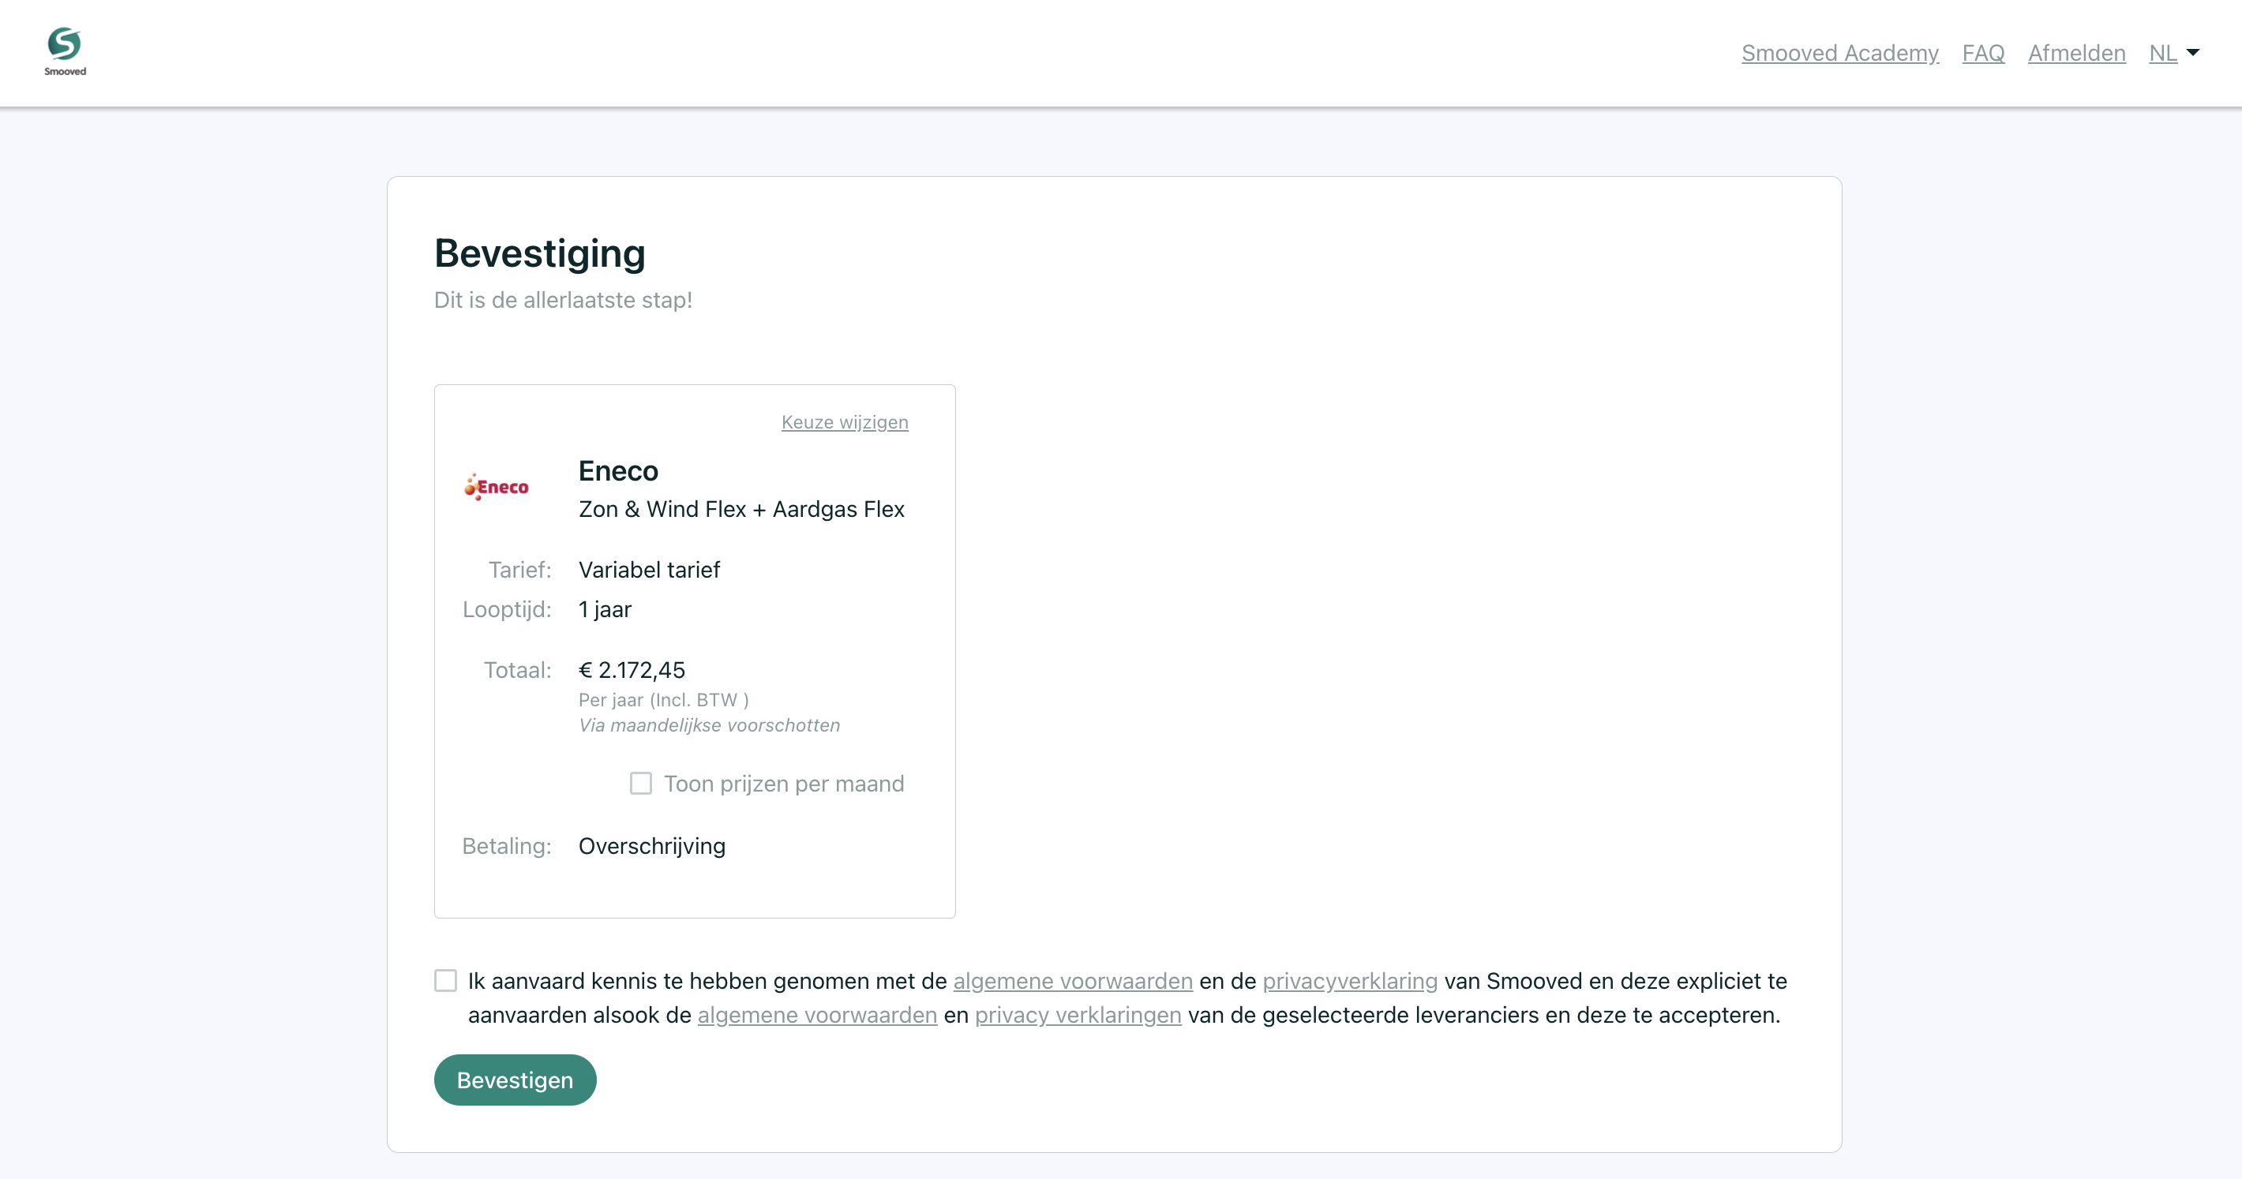Open the privacy verklaringen link
2242x1179 pixels.
tap(1078, 1015)
